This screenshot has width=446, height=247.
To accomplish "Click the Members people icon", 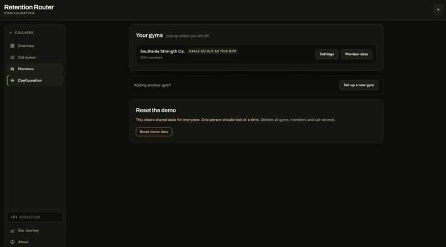I will [12, 69].
